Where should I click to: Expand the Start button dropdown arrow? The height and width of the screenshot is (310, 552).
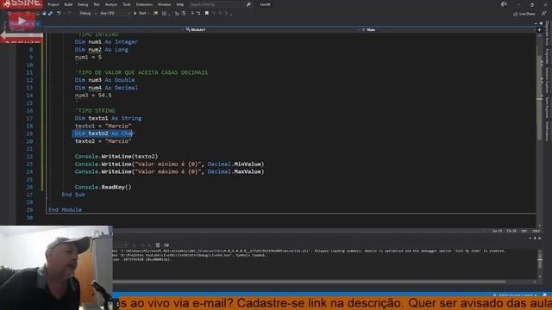click(149, 14)
